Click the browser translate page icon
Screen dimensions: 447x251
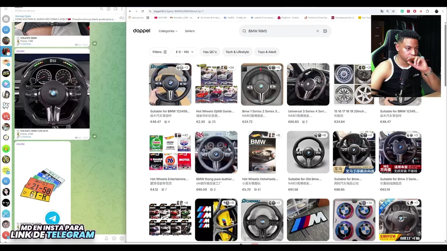[x=382, y=11]
